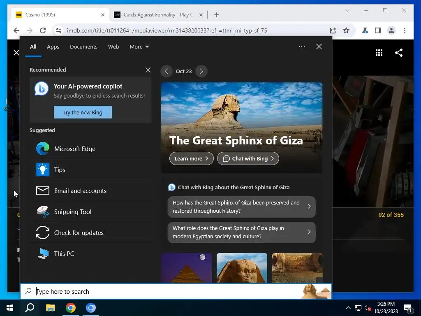Bookmark this page with the star
The image size is (421, 316).
point(346,30)
